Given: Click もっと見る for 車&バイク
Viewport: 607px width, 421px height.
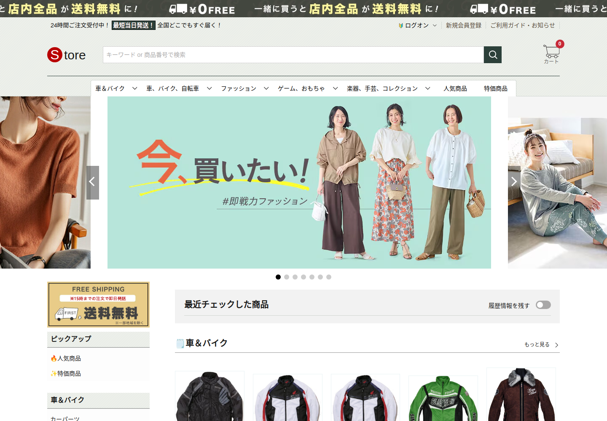Looking at the screenshot, I should click(541, 344).
